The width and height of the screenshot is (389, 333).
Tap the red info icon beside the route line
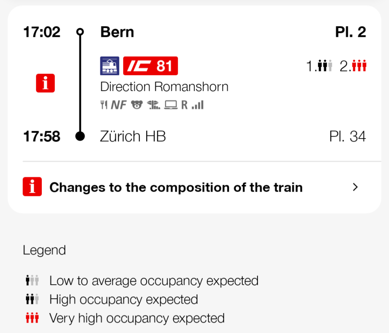coord(46,83)
